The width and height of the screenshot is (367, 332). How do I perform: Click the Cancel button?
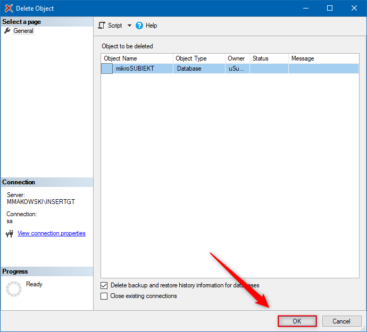[341, 321]
